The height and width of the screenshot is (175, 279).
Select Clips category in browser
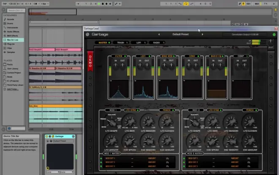9,48
